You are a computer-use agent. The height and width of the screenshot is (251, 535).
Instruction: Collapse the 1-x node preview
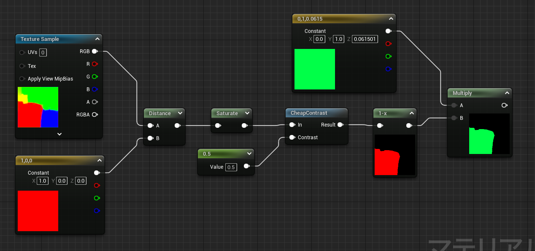pyautogui.click(x=412, y=113)
